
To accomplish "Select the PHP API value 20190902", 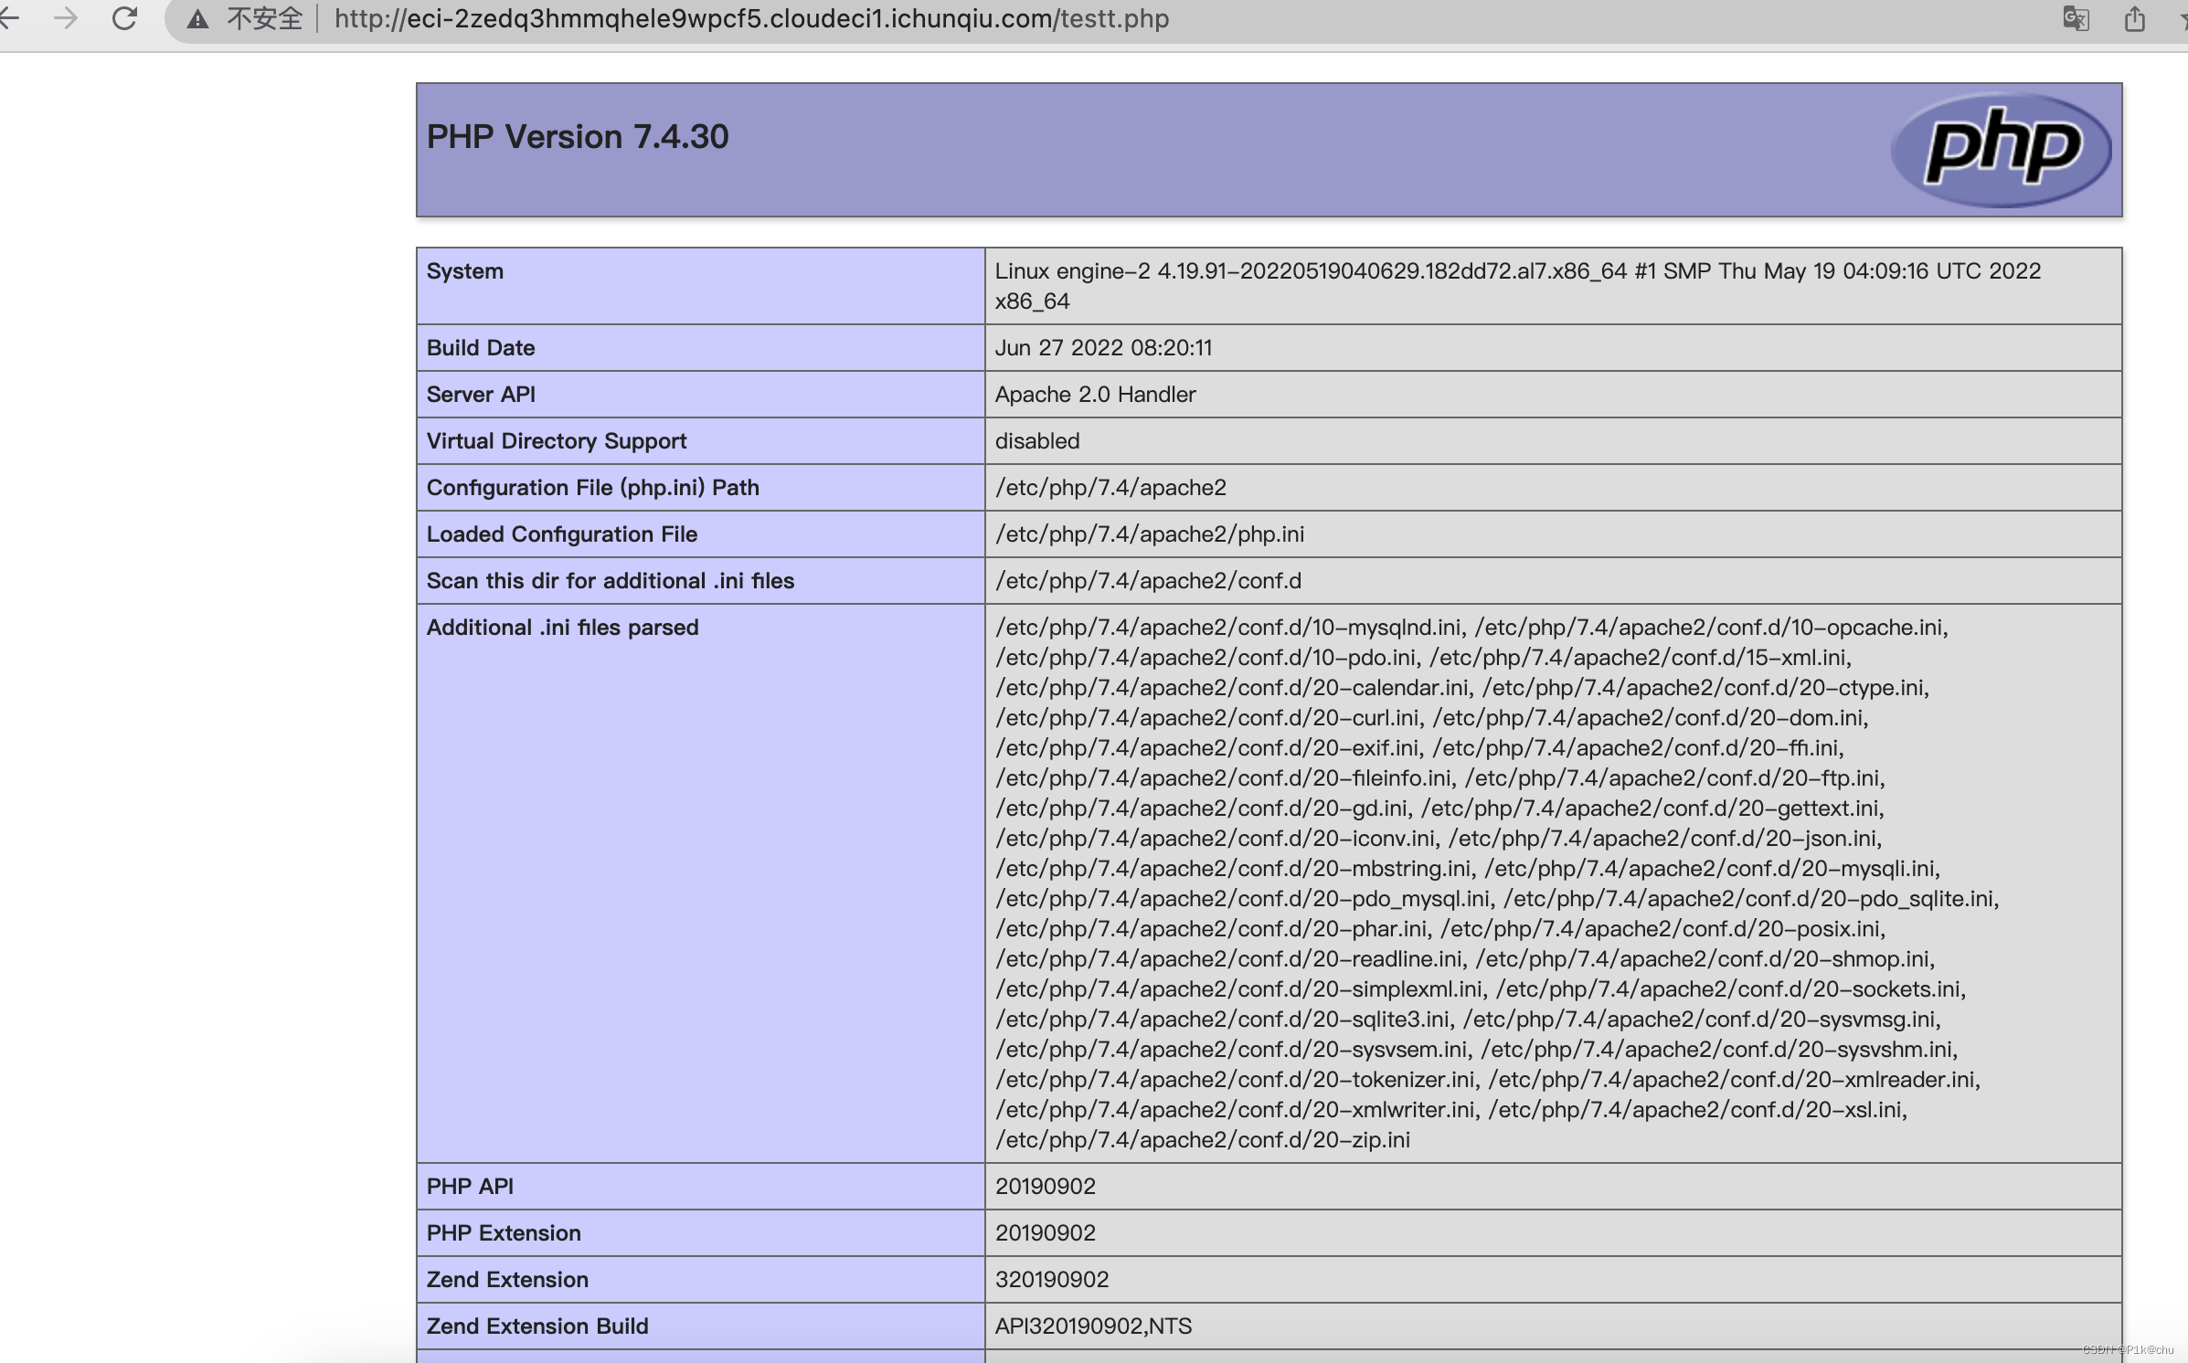I will coord(1045,1187).
